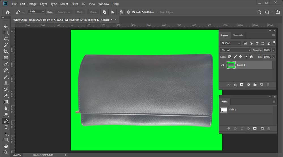Click the Layers tab

coord(224,35)
